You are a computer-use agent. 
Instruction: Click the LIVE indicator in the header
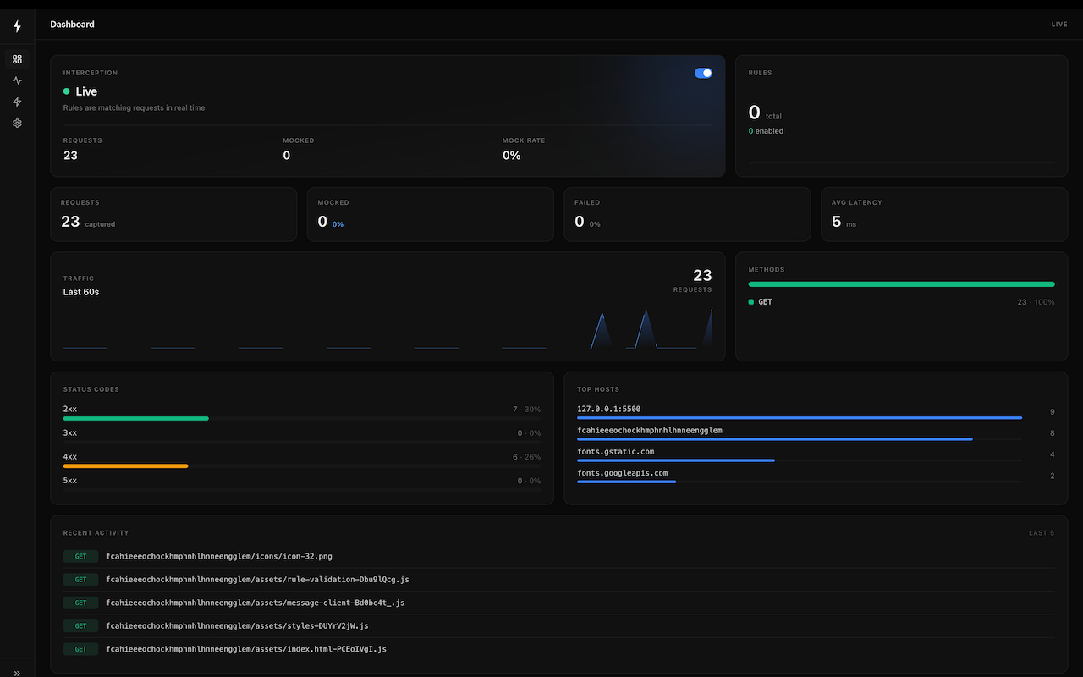[x=1059, y=25]
